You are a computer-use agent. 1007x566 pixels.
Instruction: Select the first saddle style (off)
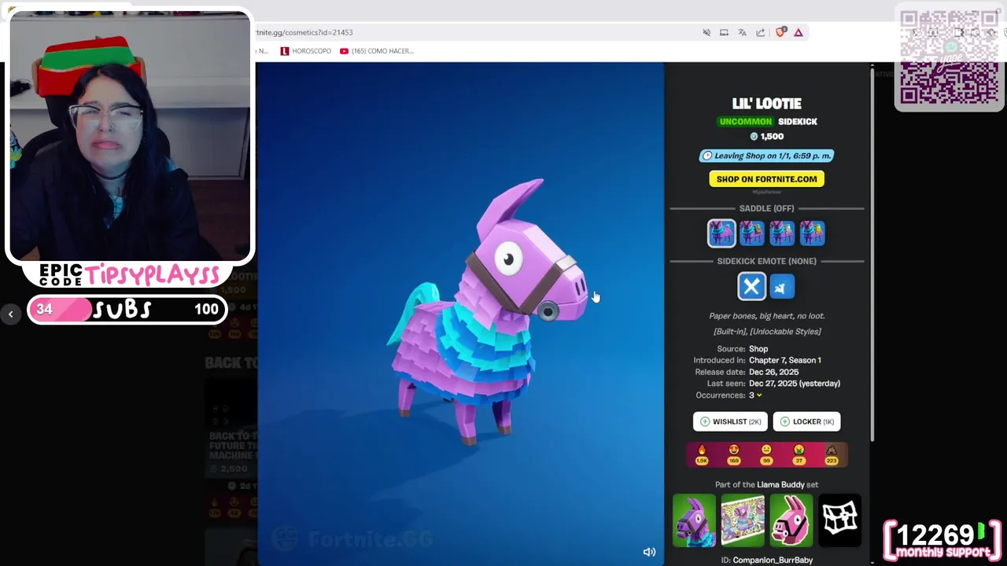click(721, 233)
